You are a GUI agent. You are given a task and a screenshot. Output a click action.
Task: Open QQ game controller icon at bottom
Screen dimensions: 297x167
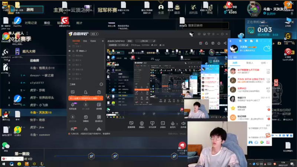250,142
